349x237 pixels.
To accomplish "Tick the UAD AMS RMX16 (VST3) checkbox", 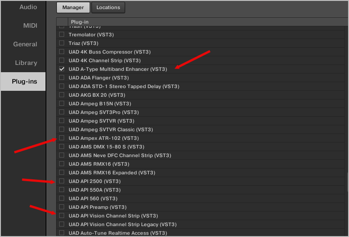I will tap(61, 164).
